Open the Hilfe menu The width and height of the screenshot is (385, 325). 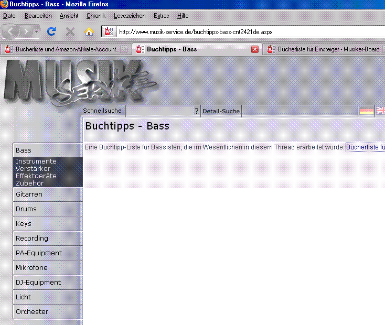183,16
